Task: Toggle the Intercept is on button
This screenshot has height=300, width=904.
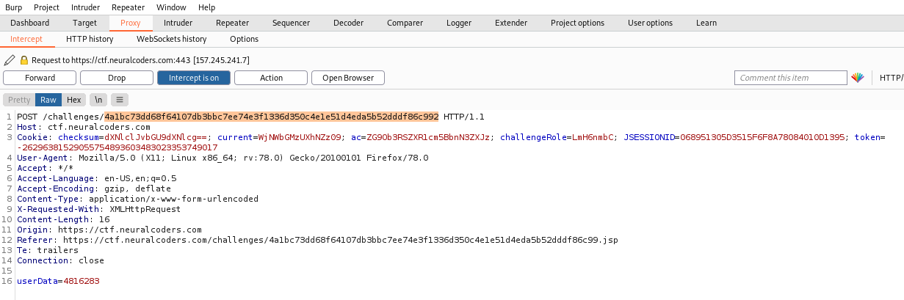Action: 193,78
